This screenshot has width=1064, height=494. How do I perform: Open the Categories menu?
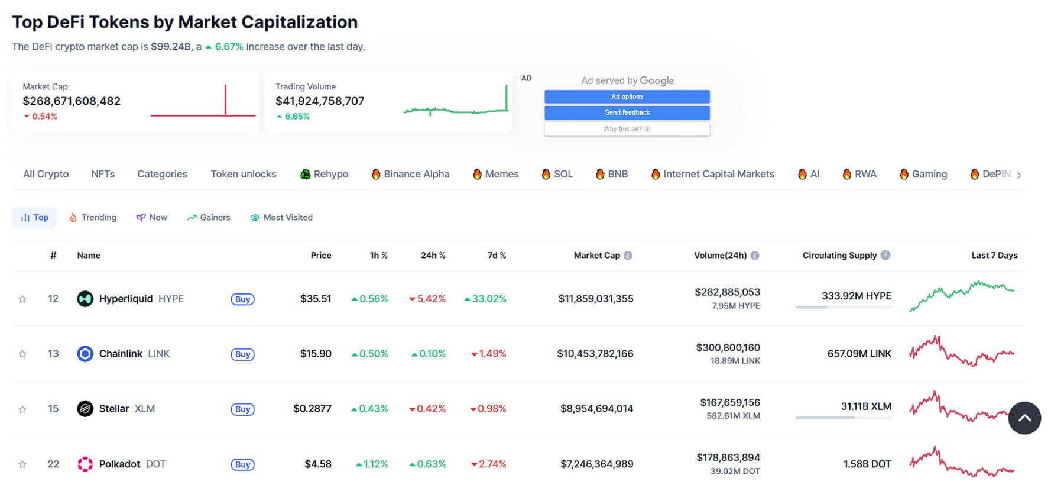click(x=162, y=174)
